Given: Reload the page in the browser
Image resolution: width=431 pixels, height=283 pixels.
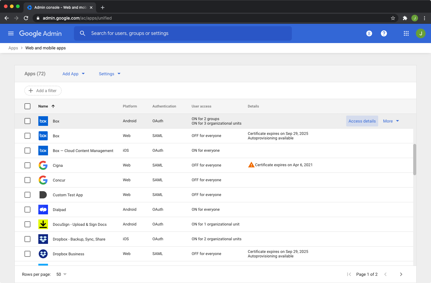Looking at the screenshot, I should tap(26, 18).
